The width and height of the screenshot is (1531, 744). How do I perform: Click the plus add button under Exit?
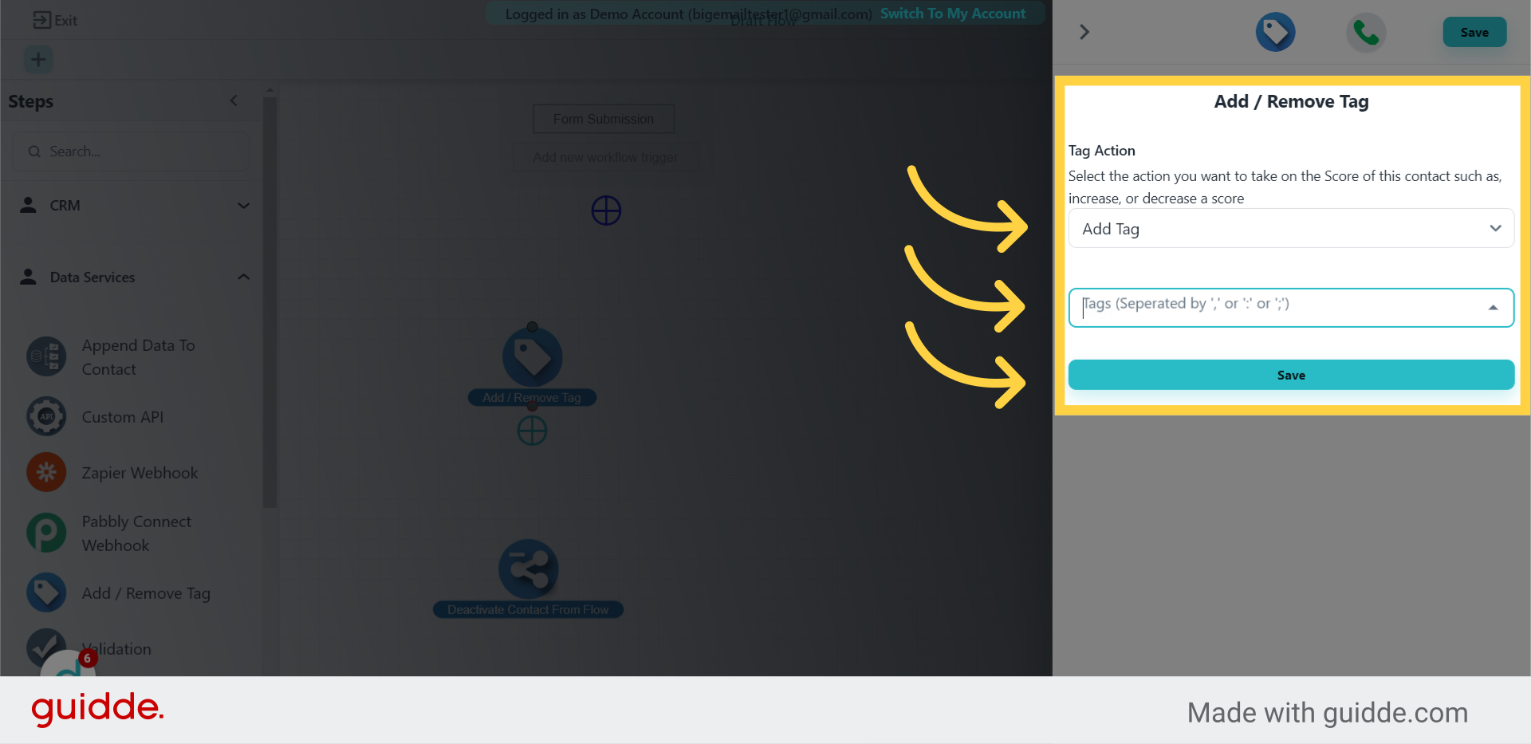38,60
